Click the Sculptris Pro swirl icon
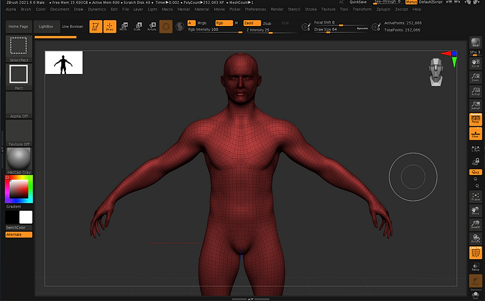The image size is (485, 301). [x=180, y=27]
